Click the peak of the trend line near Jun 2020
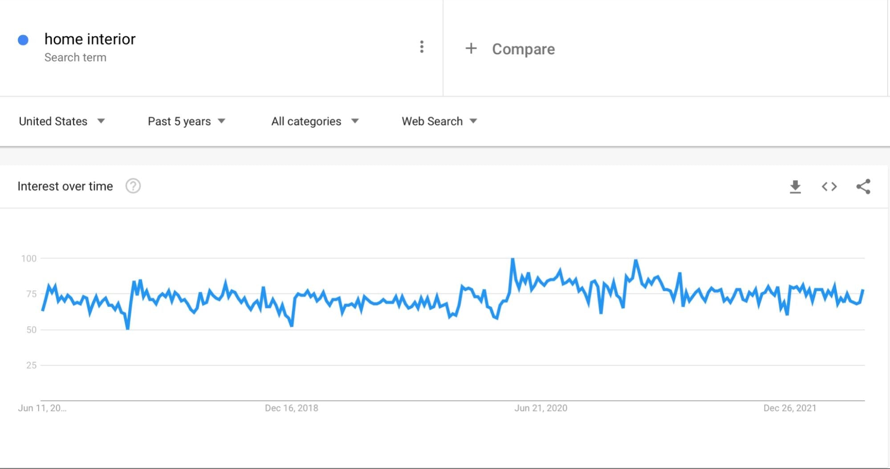This screenshot has width=890, height=469. point(512,258)
